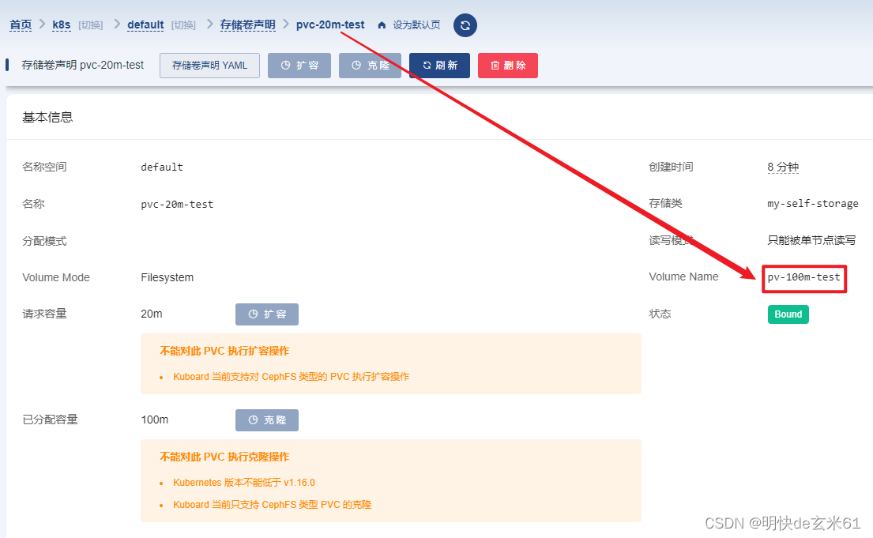
Task: Click Kubernetes 版本不能低于 v1.16.0 note
Action: click(x=244, y=483)
